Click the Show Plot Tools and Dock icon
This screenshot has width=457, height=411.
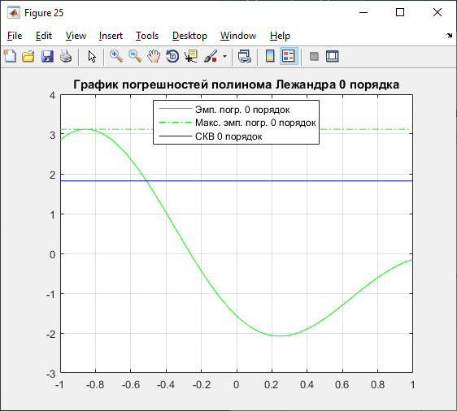tap(333, 56)
